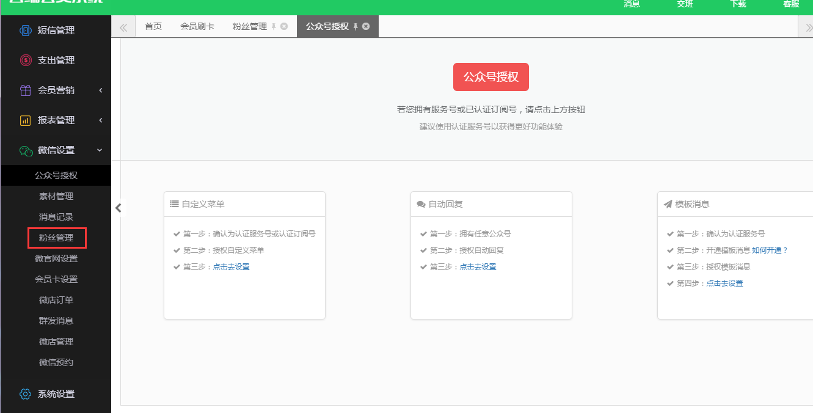Collapse the 微信设置 submenu chevron
813x413 pixels.
click(x=100, y=150)
